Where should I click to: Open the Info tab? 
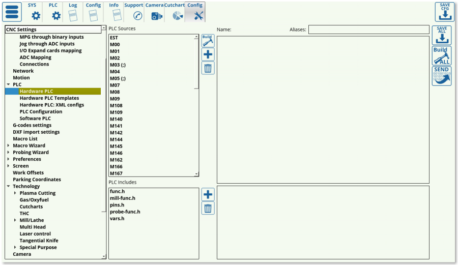click(114, 12)
